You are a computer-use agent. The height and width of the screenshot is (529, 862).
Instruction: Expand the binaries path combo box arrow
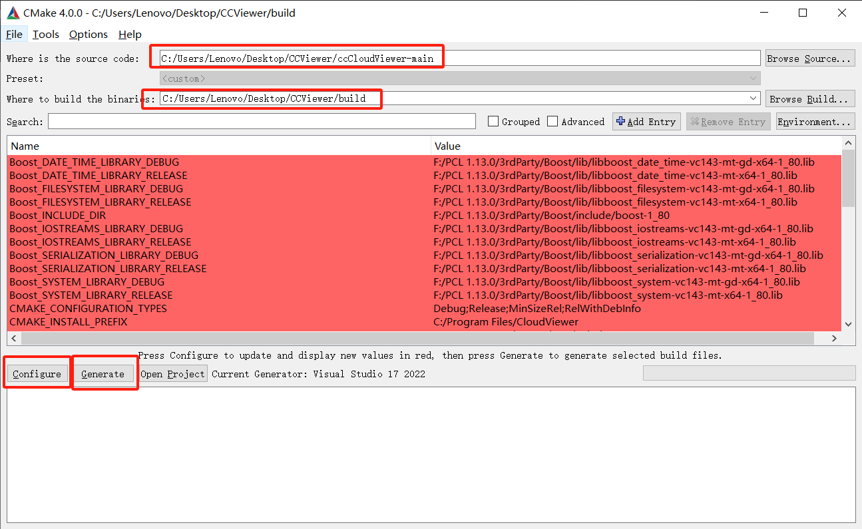pyautogui.click(x=753, y=98)
